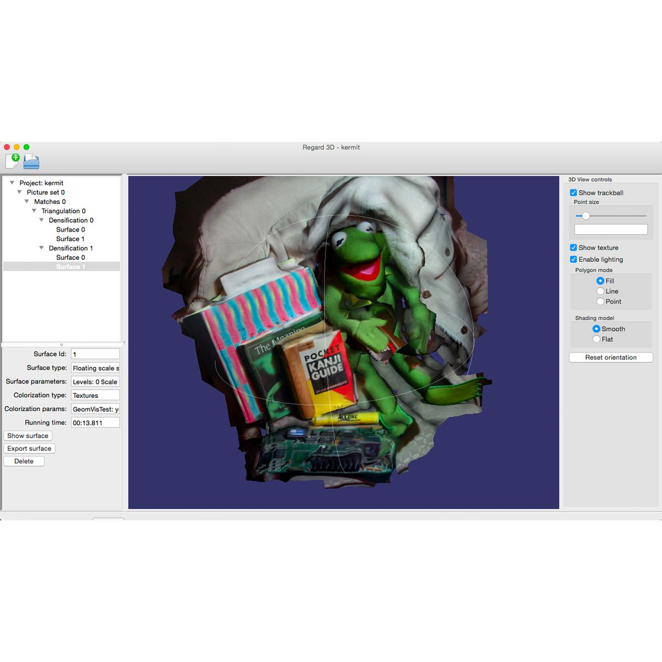
Task: Select the Fill polygon mode
Action: pos(600,281)
